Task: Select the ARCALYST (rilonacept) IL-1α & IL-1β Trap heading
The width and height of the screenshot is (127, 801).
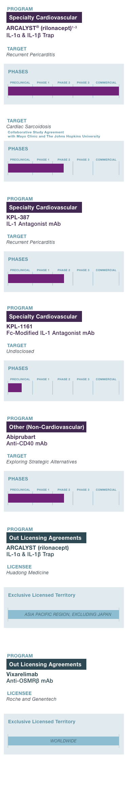Action: [x=42, y=32]
